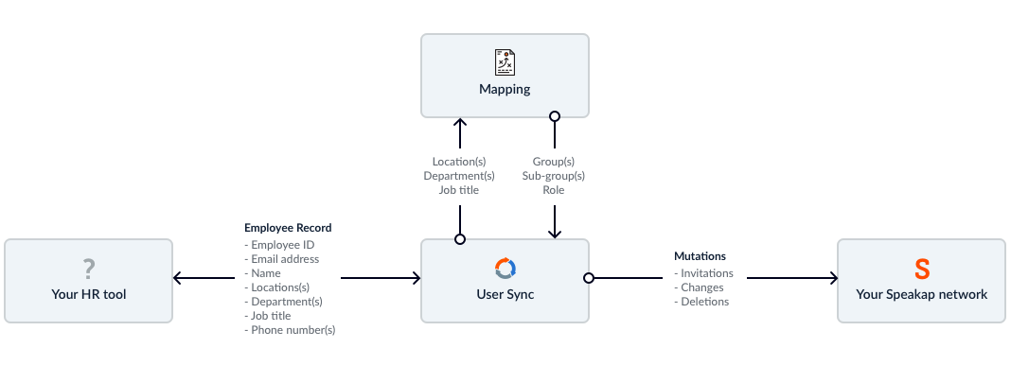
Task: Click Location(s) label below Mapping box
Action: (459, 162)
